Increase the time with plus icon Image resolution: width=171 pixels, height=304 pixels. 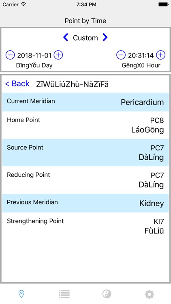click(x=161, y=55)
